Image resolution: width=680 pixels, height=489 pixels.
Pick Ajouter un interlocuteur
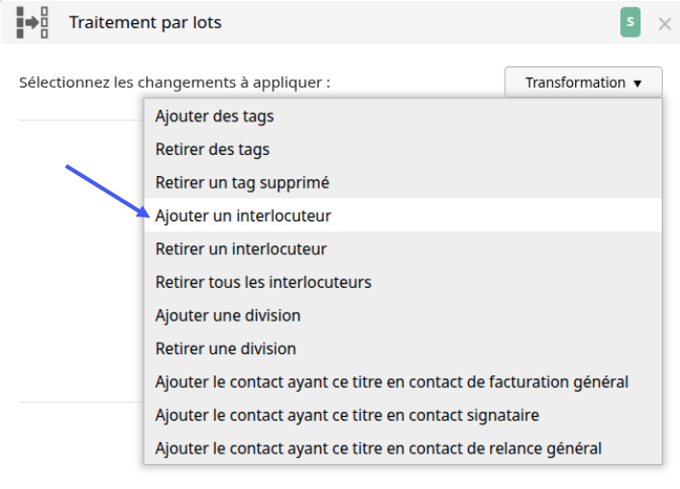[403, 216]
